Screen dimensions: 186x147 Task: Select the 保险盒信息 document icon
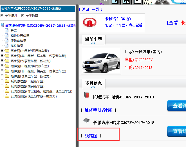click(x=7, y=41)
